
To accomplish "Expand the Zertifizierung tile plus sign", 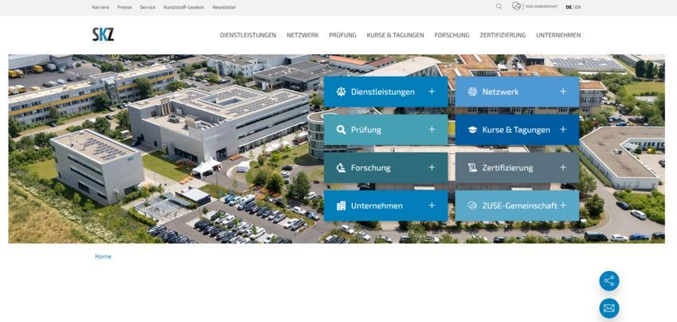I will pos(563,167).
